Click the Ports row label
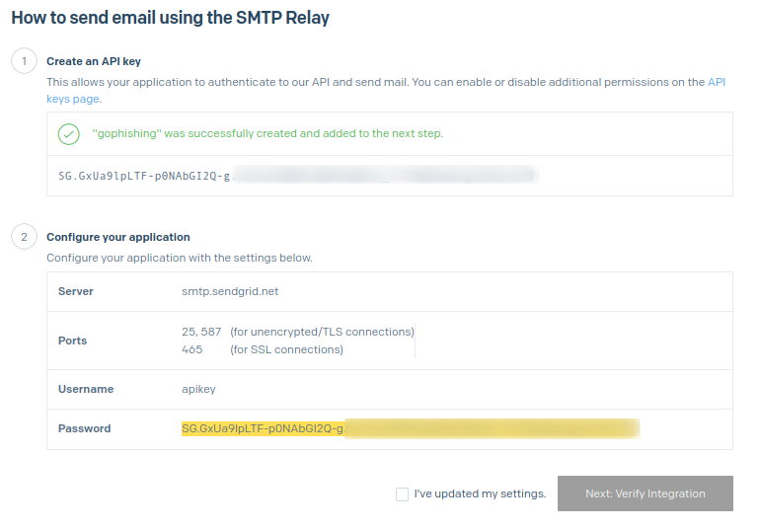The height and width of the screenshot is (531, 759). pos(73,341)
